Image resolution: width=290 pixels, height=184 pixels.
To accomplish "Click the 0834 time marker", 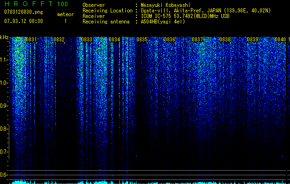I will click(114, 40).
